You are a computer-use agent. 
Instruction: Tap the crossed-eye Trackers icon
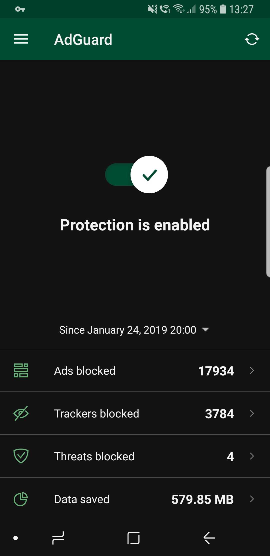tap(21, 413)
